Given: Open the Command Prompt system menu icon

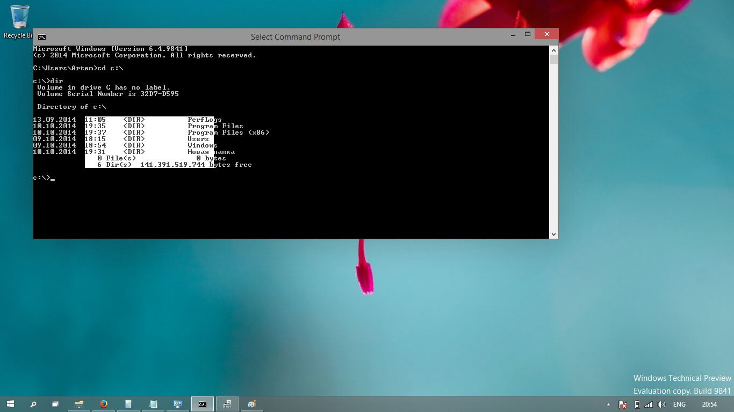Looking at the screenshot, I should point(42,37).
